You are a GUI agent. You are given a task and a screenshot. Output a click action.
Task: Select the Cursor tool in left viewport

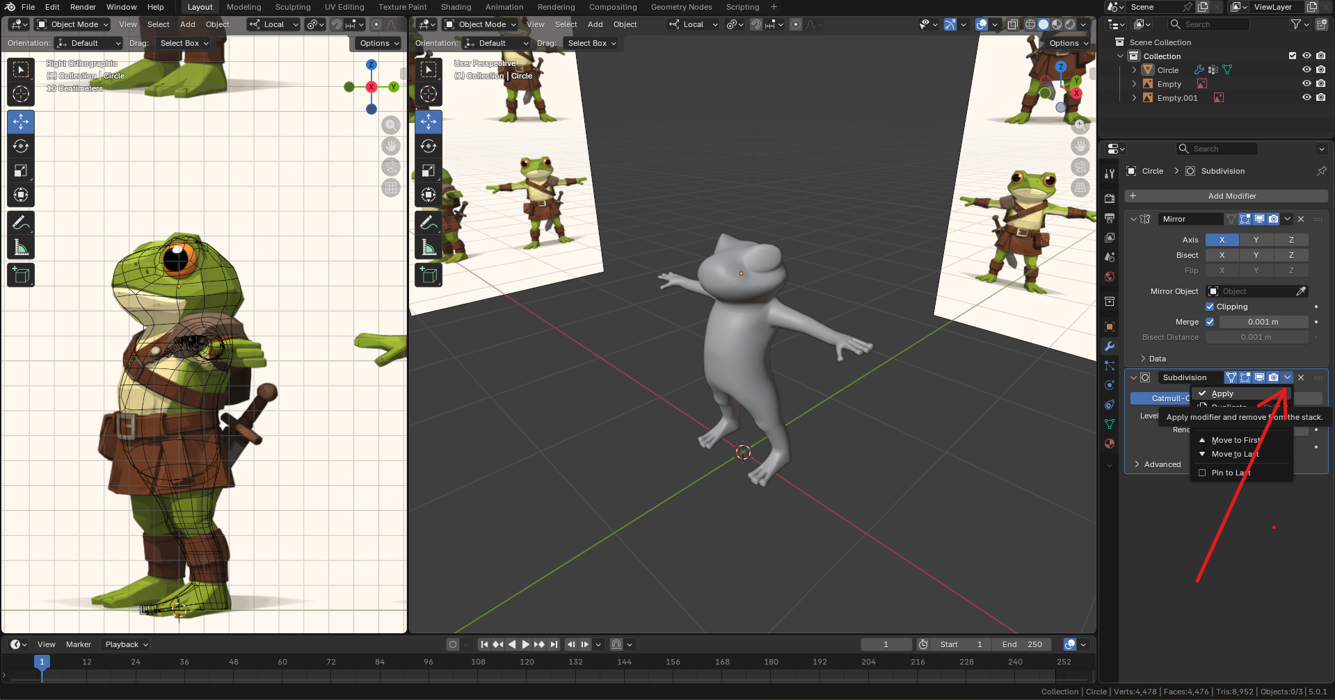21,94
